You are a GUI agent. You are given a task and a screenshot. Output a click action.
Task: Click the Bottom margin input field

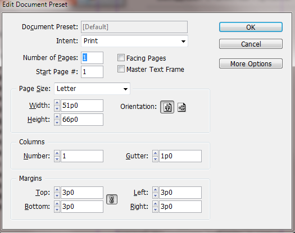[x=82, y=207]
